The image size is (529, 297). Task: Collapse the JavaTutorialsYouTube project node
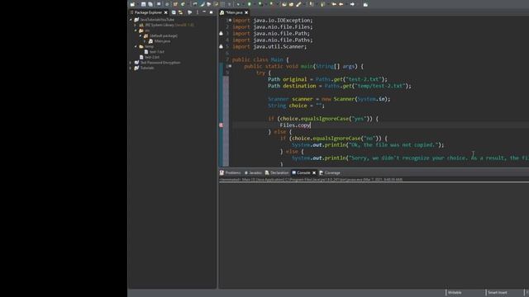click(131, 20)
